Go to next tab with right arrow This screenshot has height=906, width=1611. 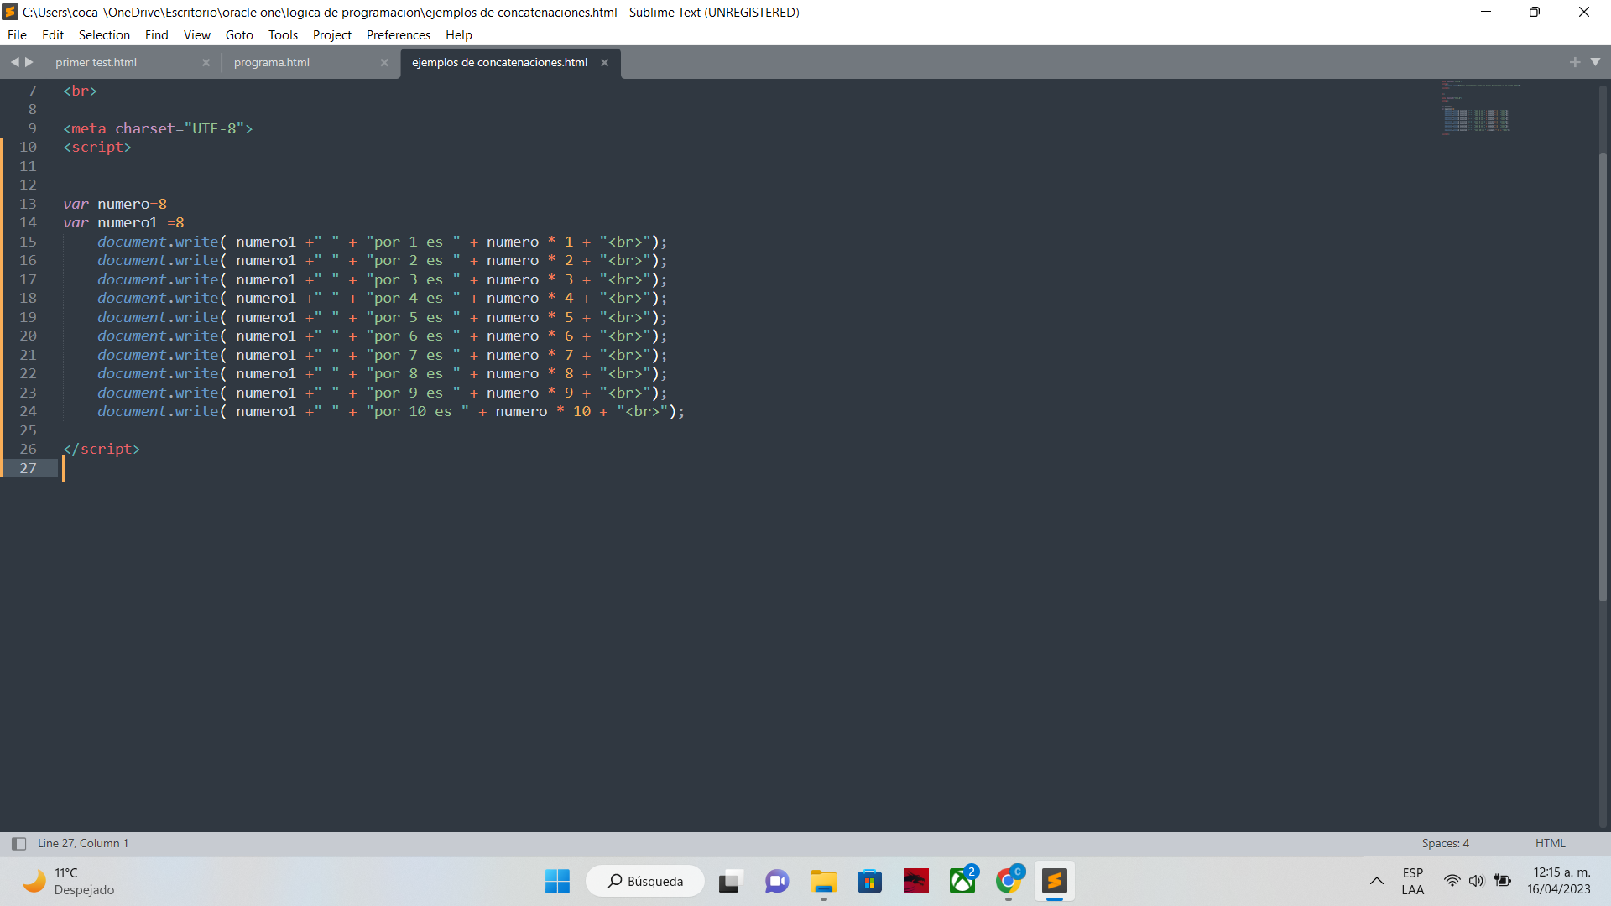point(29,62)
